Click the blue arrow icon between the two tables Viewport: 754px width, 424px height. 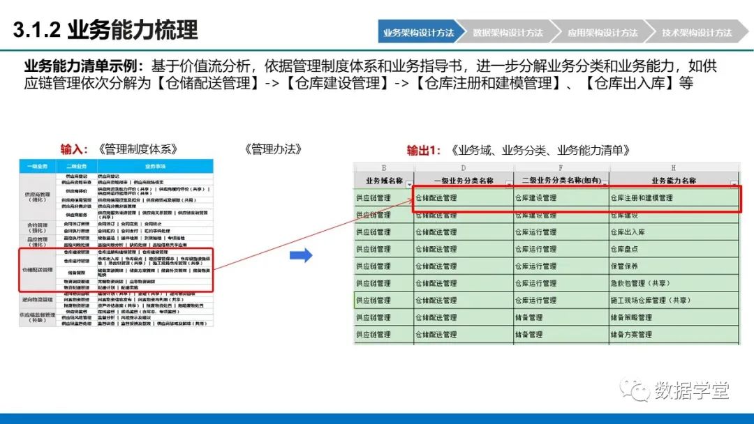[300, 255]
